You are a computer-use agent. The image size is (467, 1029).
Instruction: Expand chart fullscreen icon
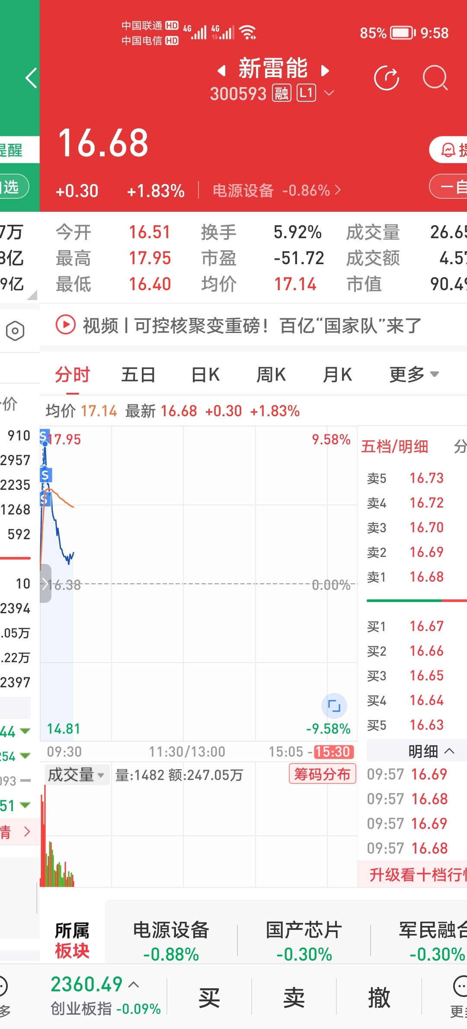[334, 706]
